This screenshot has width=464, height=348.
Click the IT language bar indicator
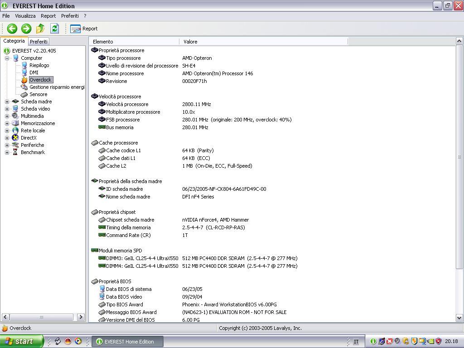coord(356,342)
